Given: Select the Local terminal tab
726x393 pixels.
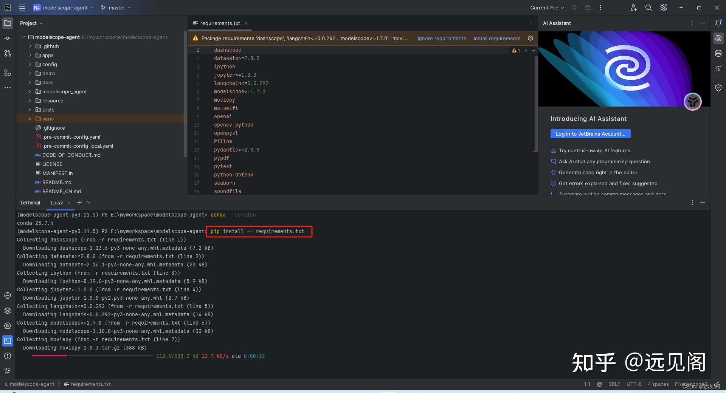Looking at the screenshot, I should click(x=57, y=203).
